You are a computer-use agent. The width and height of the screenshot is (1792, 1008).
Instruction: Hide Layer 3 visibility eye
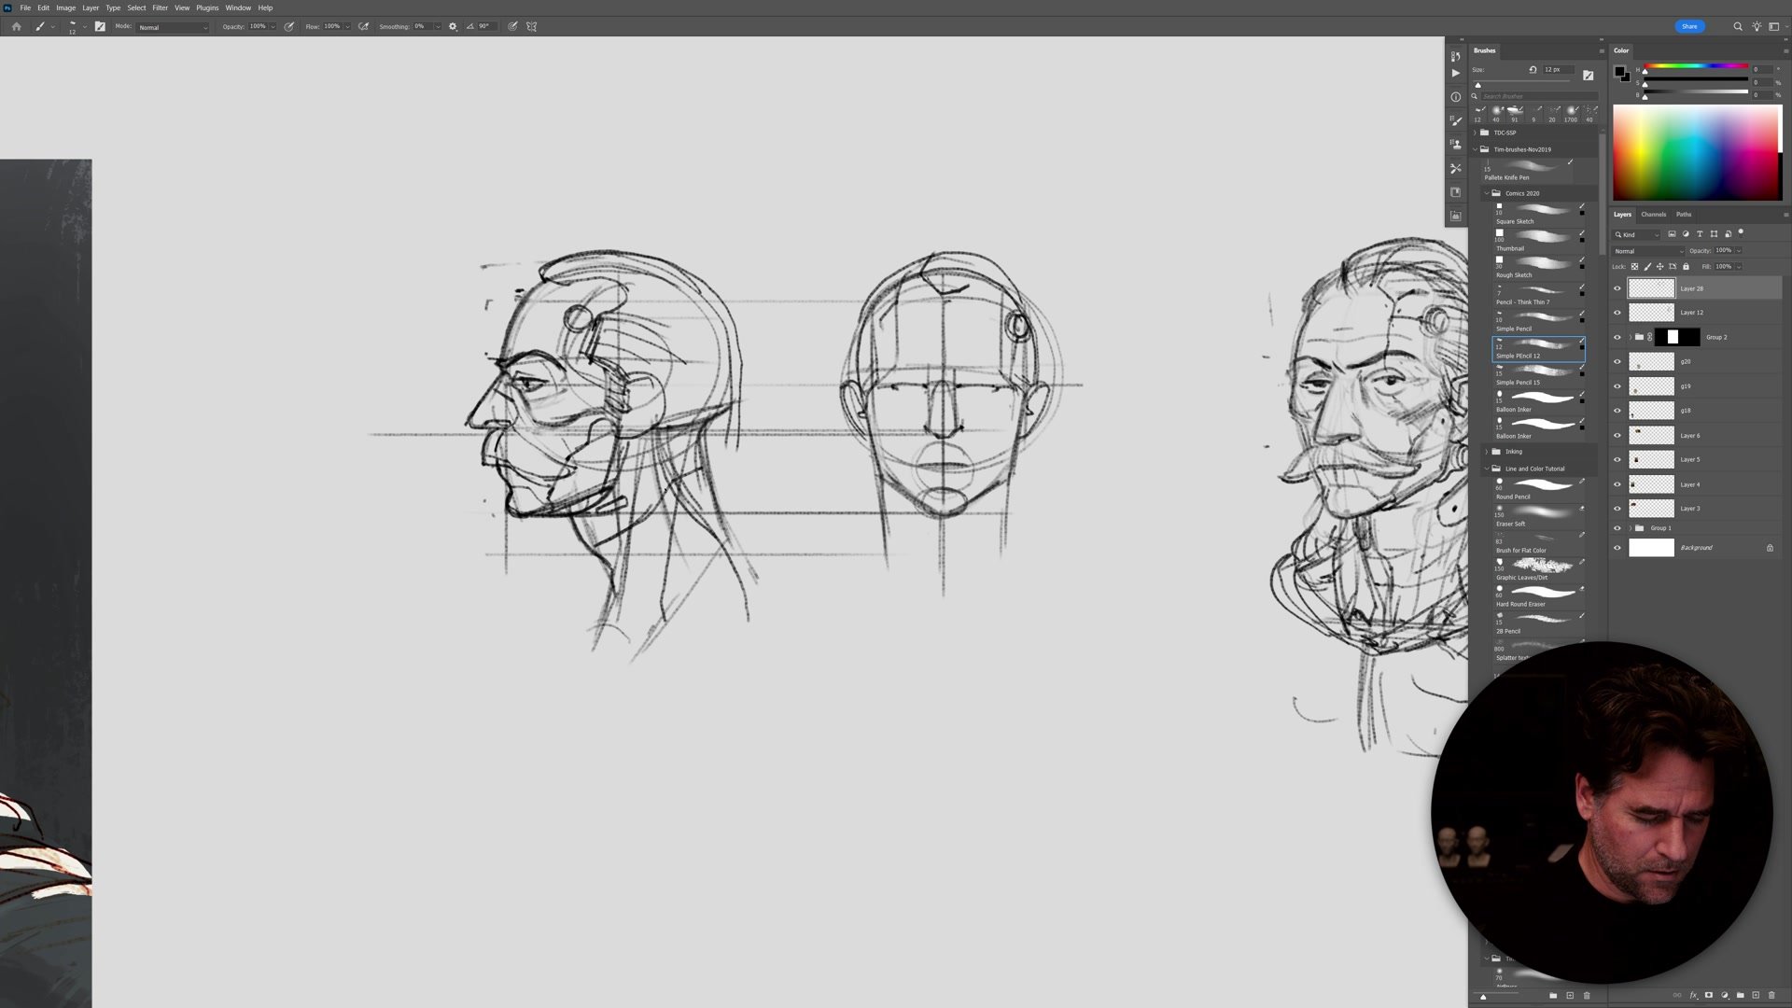(1617, 509)
